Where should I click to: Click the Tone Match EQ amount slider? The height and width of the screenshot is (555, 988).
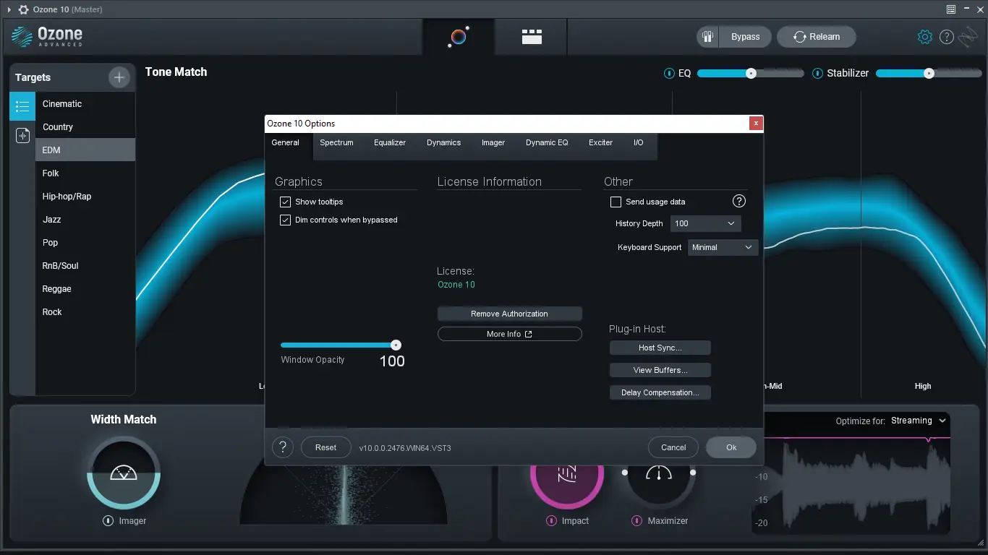point(750,73)
